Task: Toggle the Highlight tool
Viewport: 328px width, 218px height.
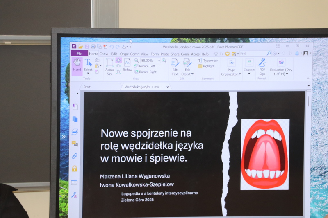Action: 208,66
